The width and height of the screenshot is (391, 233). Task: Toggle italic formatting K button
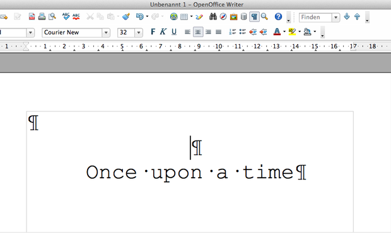[163, 32]
